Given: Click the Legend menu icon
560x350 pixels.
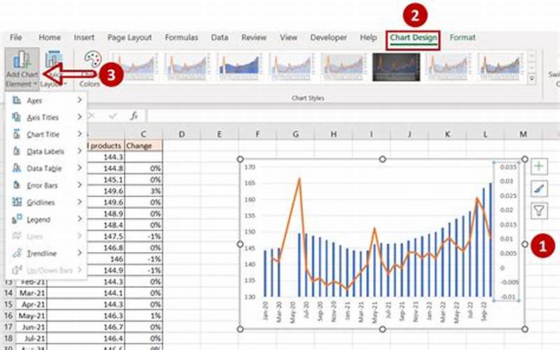Looking at the screenshot, I should coord(17,219).
